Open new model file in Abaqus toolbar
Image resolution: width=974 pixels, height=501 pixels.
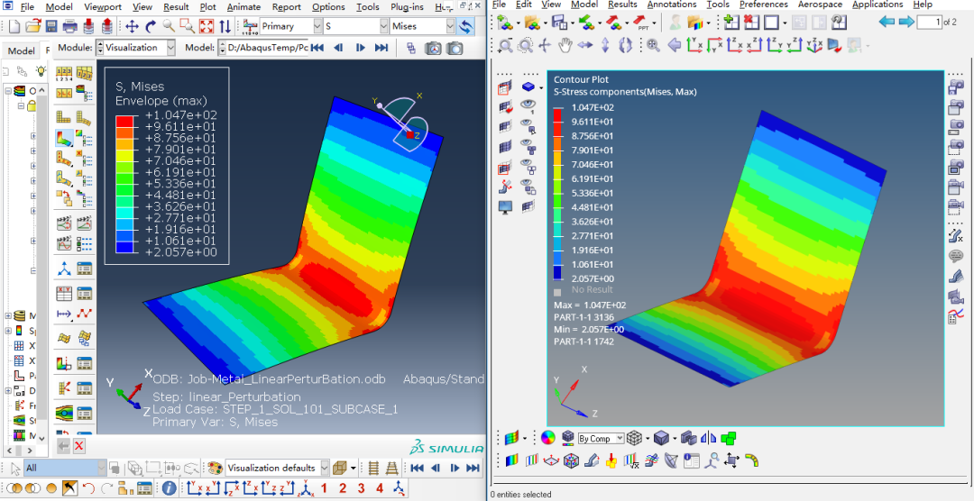coord(14,27)
